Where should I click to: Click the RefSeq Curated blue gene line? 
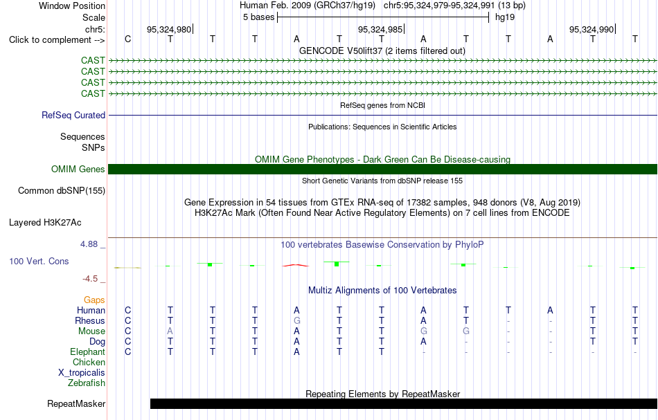[382, 116]
